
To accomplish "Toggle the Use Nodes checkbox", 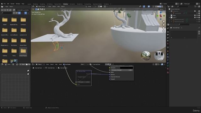I will pos(64,64).
